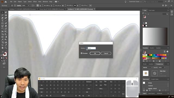
Task: Open the Color panel options menu
Action: tap(168, 10)
